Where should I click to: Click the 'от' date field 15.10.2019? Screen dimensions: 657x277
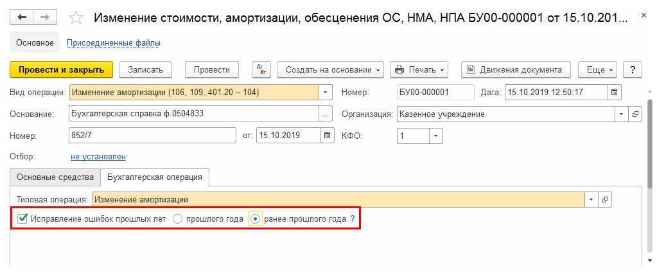289,136
